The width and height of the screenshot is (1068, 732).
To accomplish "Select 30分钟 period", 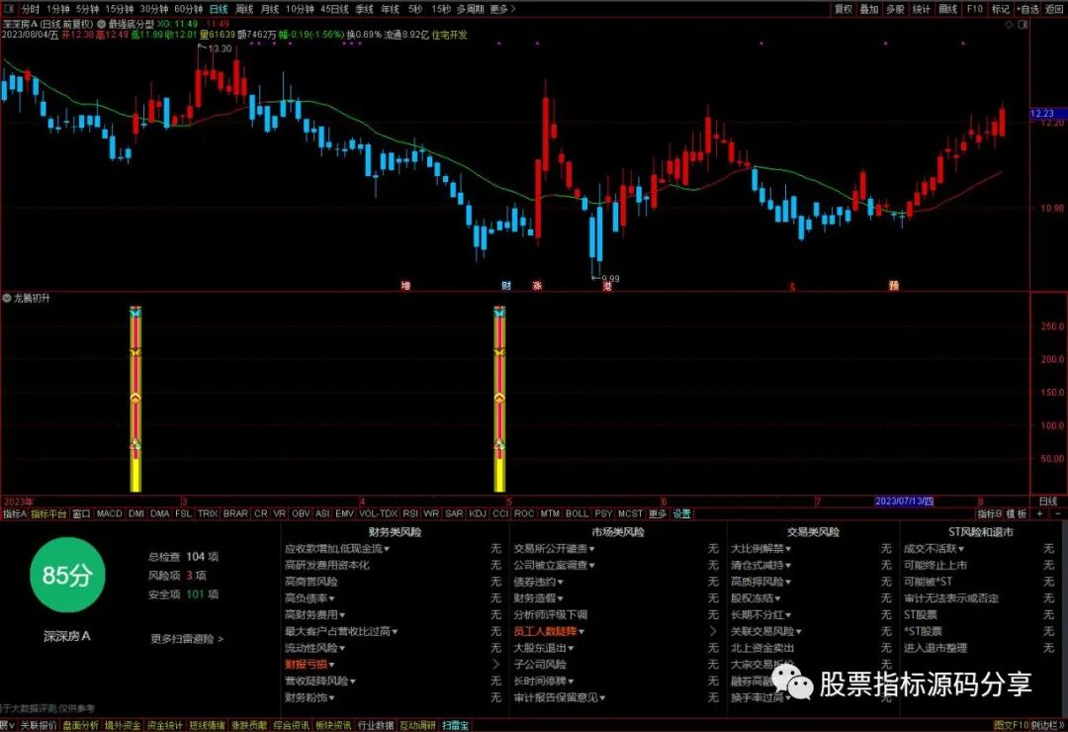I will 154,9.
